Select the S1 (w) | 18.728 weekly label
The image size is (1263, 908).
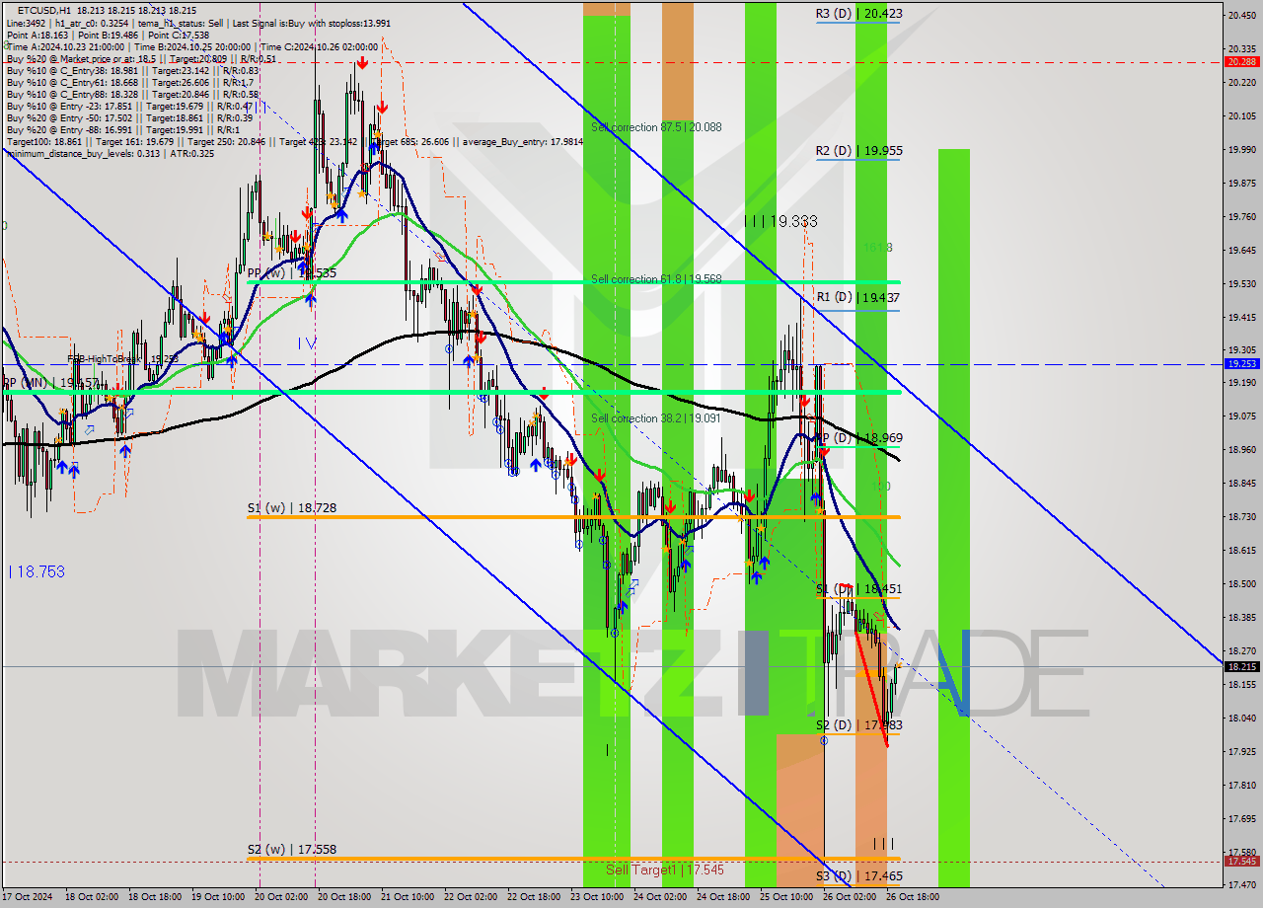(x=292, y=507)
